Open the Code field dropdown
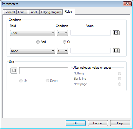This screenshot has width=133, height=129. (32, 33)
